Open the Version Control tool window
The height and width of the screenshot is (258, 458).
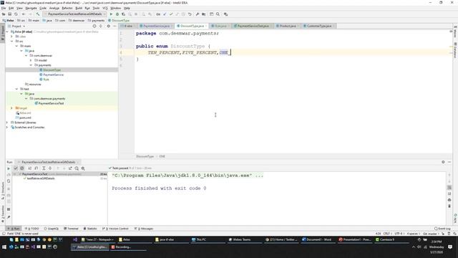pyautogui.click(x=115, y=229)
